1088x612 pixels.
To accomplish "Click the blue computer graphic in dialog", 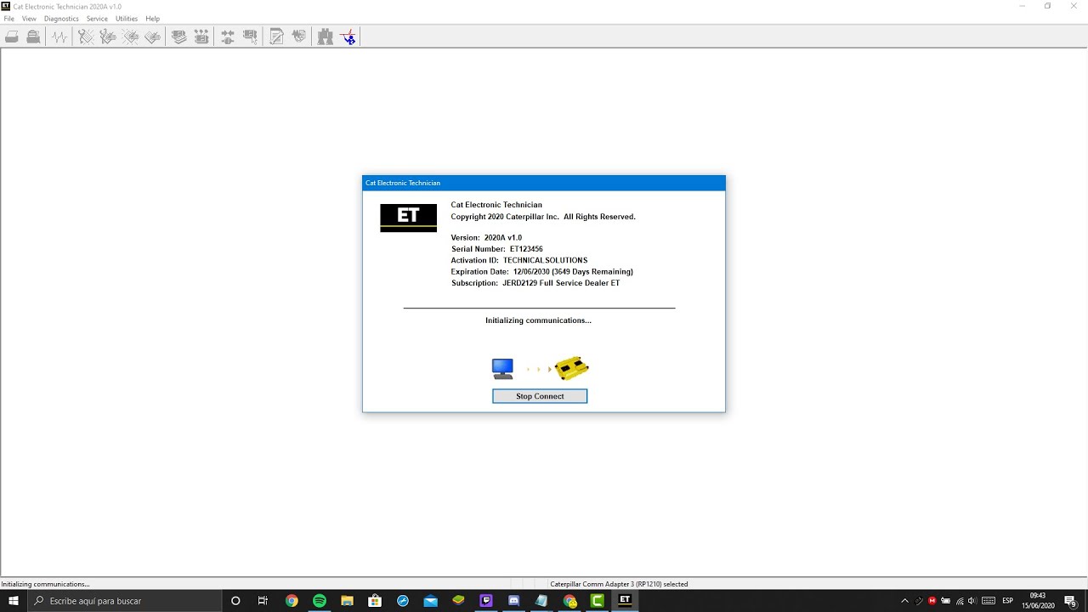I will pos(502,369).
